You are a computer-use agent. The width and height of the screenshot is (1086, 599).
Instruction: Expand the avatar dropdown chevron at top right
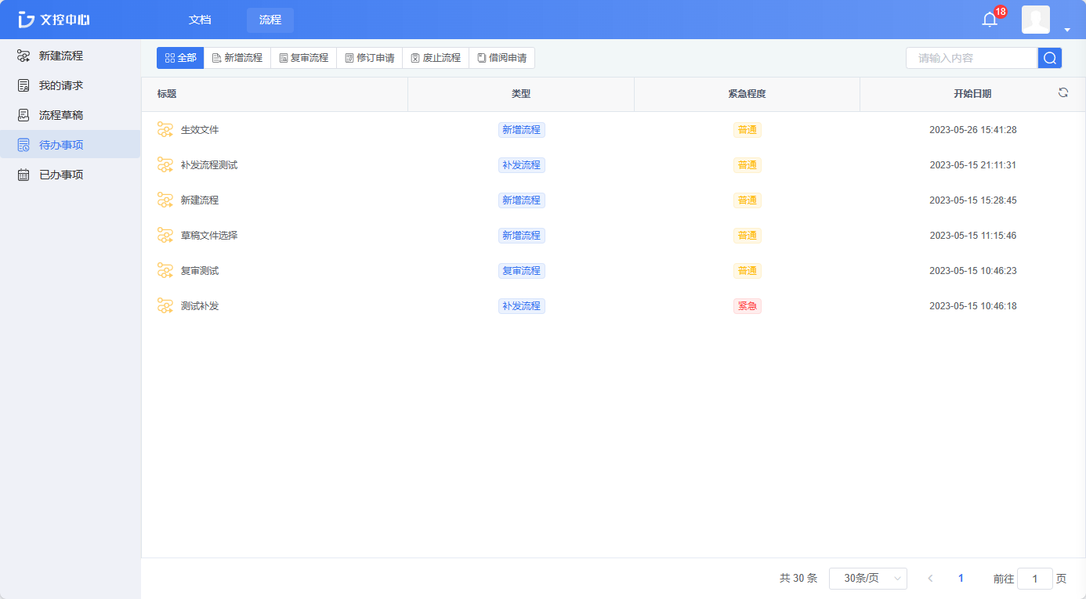1066,29
